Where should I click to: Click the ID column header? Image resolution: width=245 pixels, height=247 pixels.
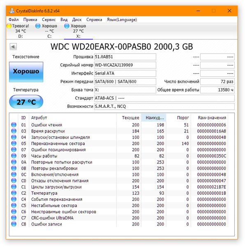23,118
